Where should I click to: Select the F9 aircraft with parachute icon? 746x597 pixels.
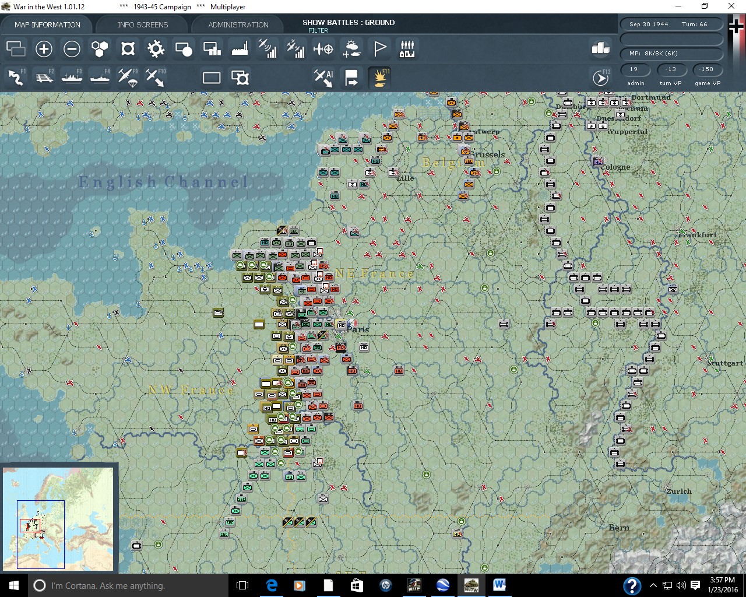128,78
